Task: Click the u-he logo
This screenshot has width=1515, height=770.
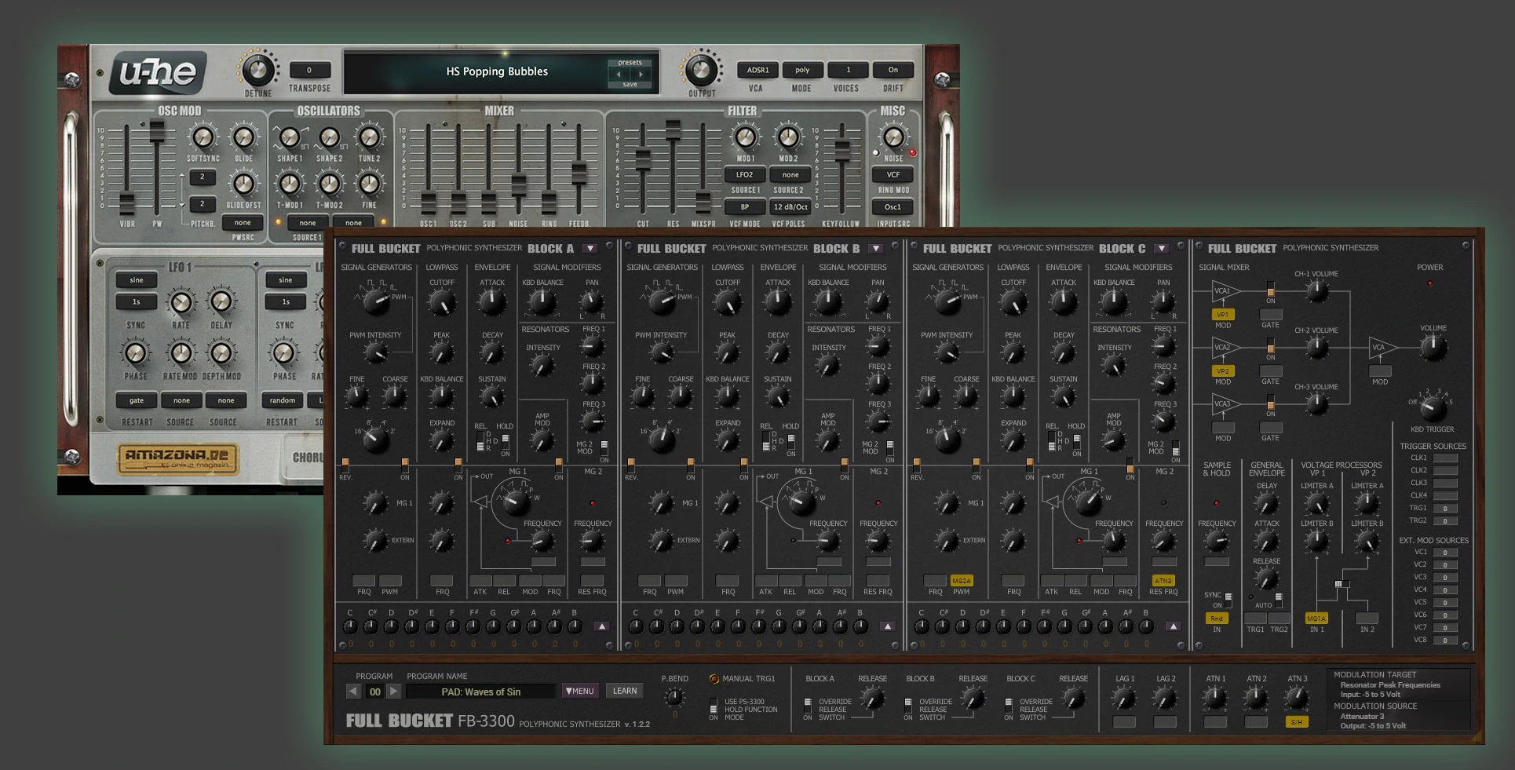Action: point(158,73)
